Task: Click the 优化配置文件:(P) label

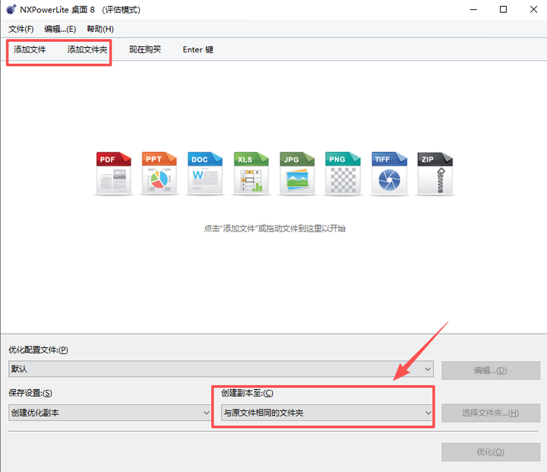Action: click(x=39, y=350)
